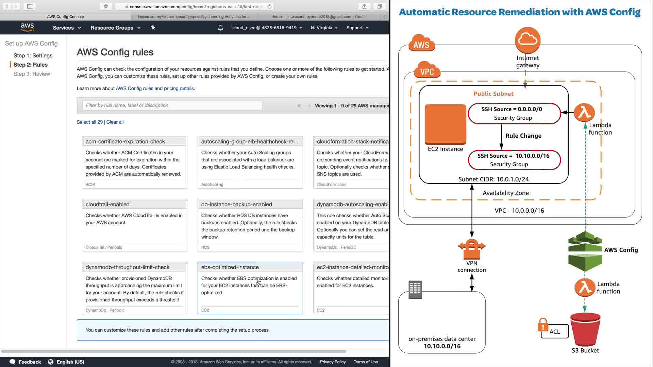653x367 pixels.
Task: Switch to the Inbox Gmail browser tab
Action: [x=319, y=16]
